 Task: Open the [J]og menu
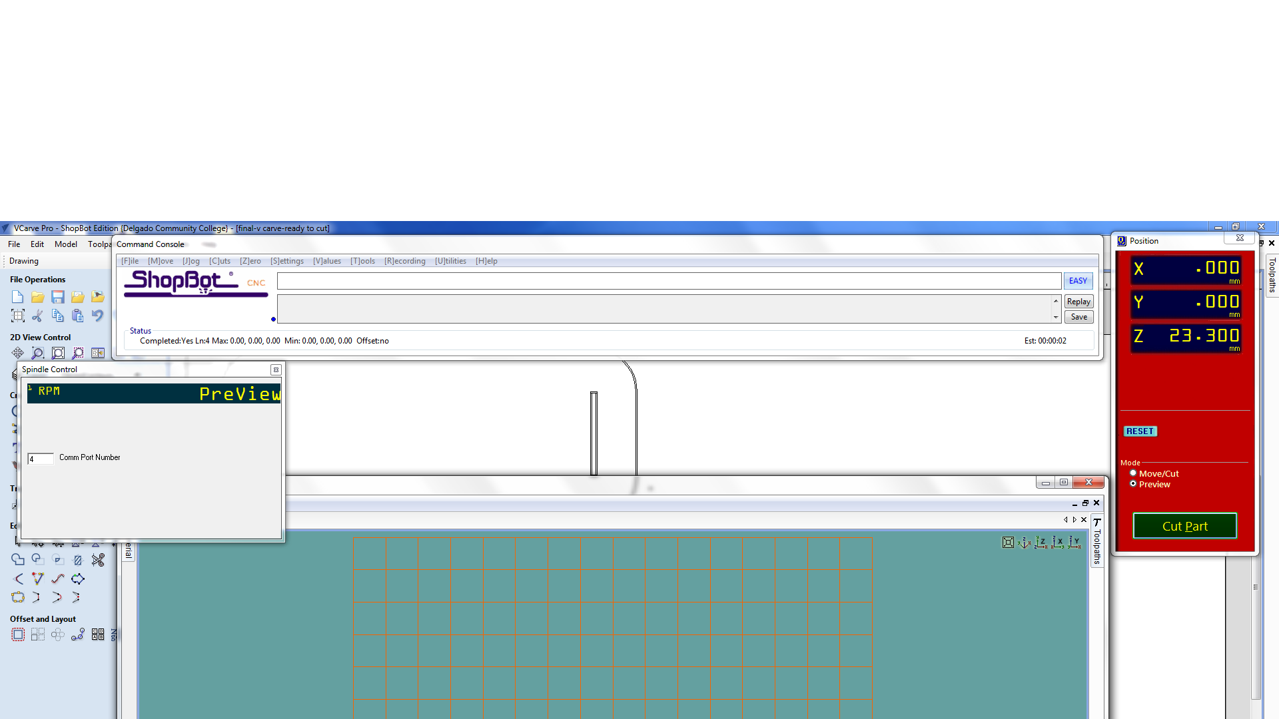(x=191, y=261)
